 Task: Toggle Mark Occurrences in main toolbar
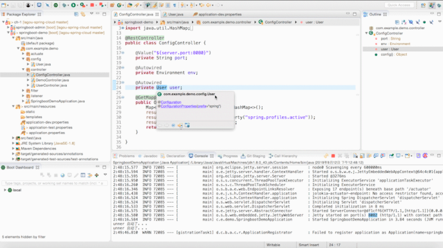(155, 5)
